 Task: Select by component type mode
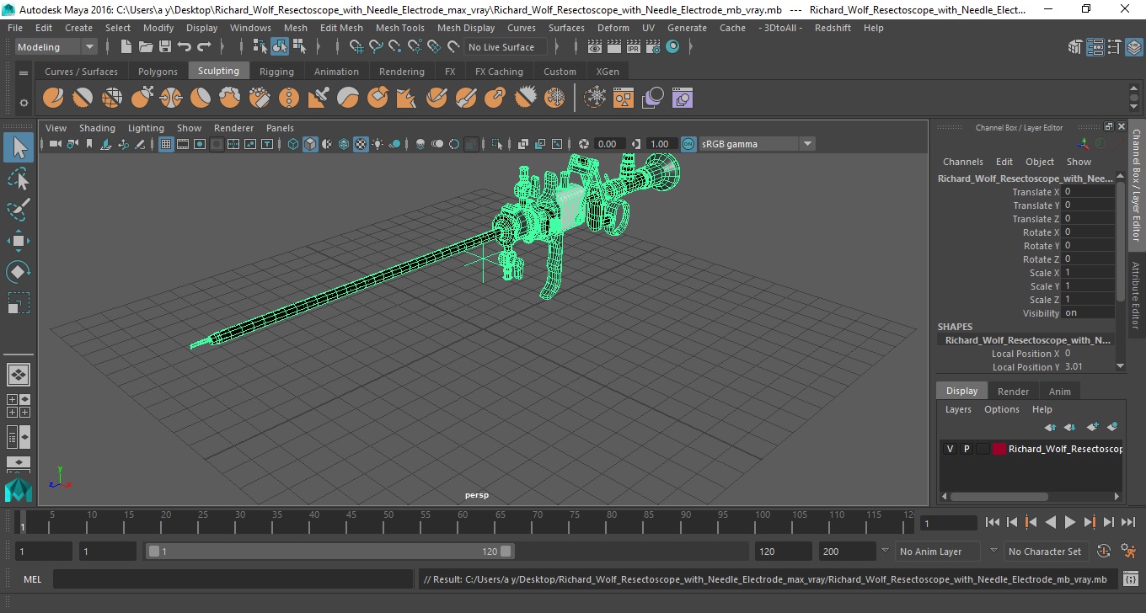click(x=298, y=47)
